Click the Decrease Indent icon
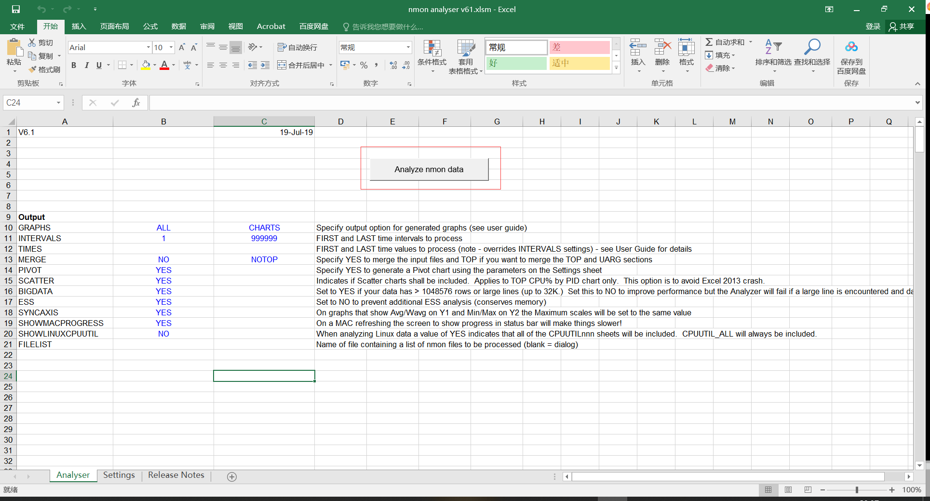 [x=253, y=65]
